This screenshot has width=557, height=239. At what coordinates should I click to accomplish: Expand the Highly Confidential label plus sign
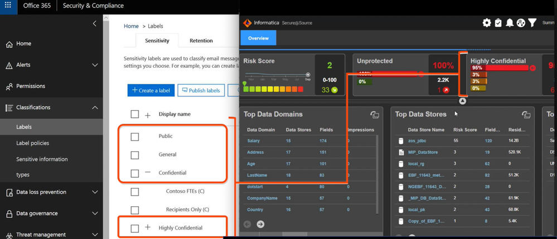click(x=148, y=228)
